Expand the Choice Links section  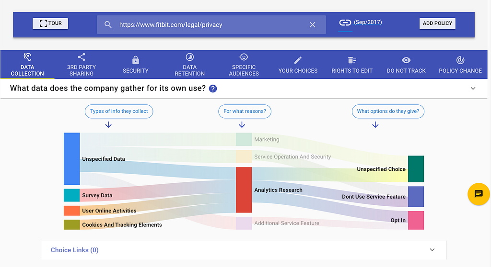click(x=432, y=250)
